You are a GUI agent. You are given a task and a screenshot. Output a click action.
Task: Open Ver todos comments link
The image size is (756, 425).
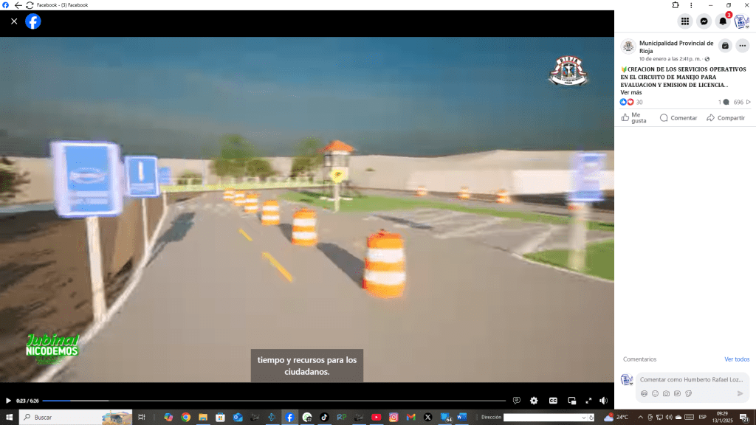pyautogui.click(x=736, y=359)
